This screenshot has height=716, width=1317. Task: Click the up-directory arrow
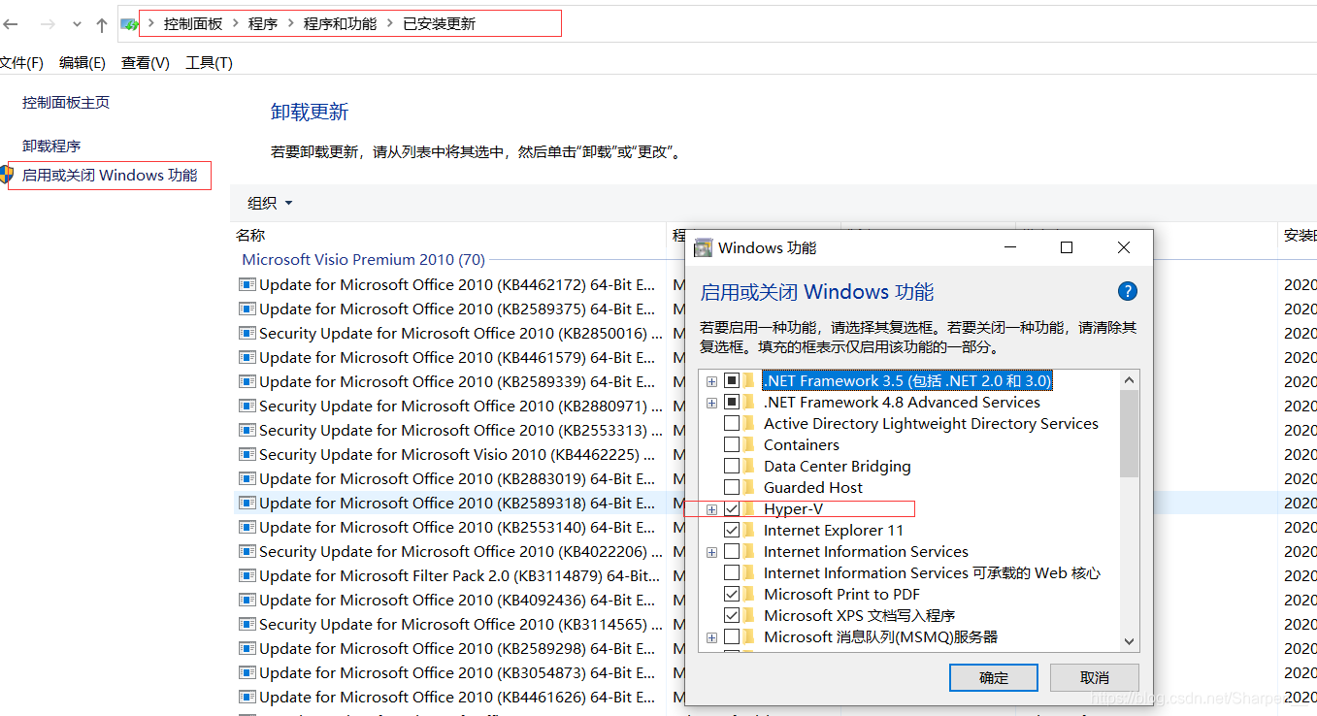point(102,24)
